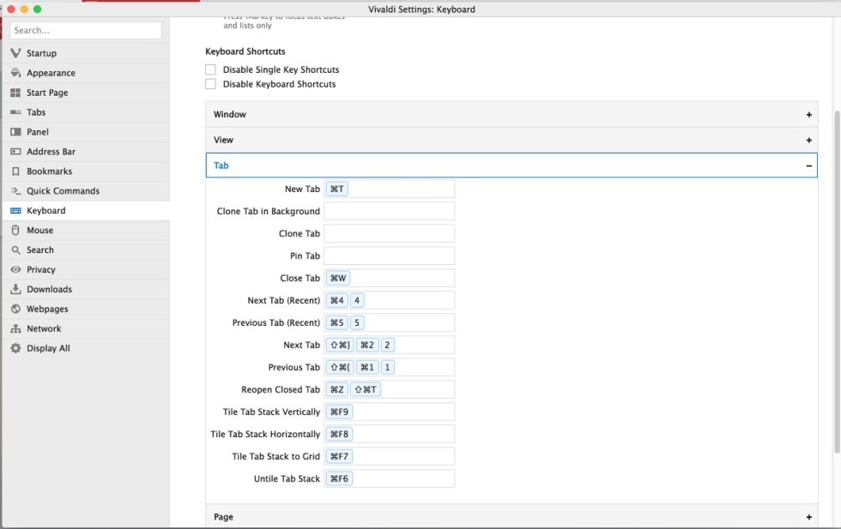Viewport: 841px width, 529px height.
Task: Click the New Tab shortcut field
Action: pos(390,189)
